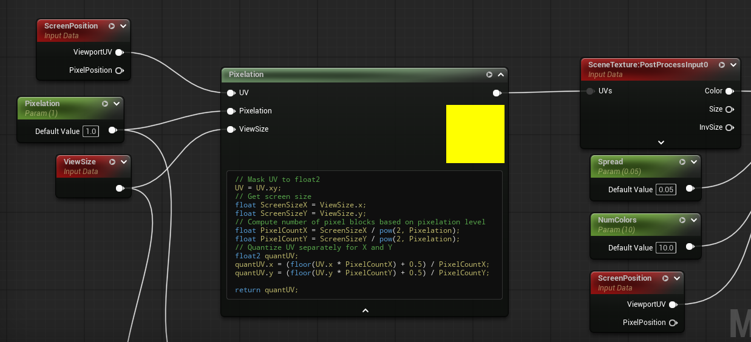Toggle preview icon on Pixelation custom node header
Screen dimensions: 751x342
[489, 75]
